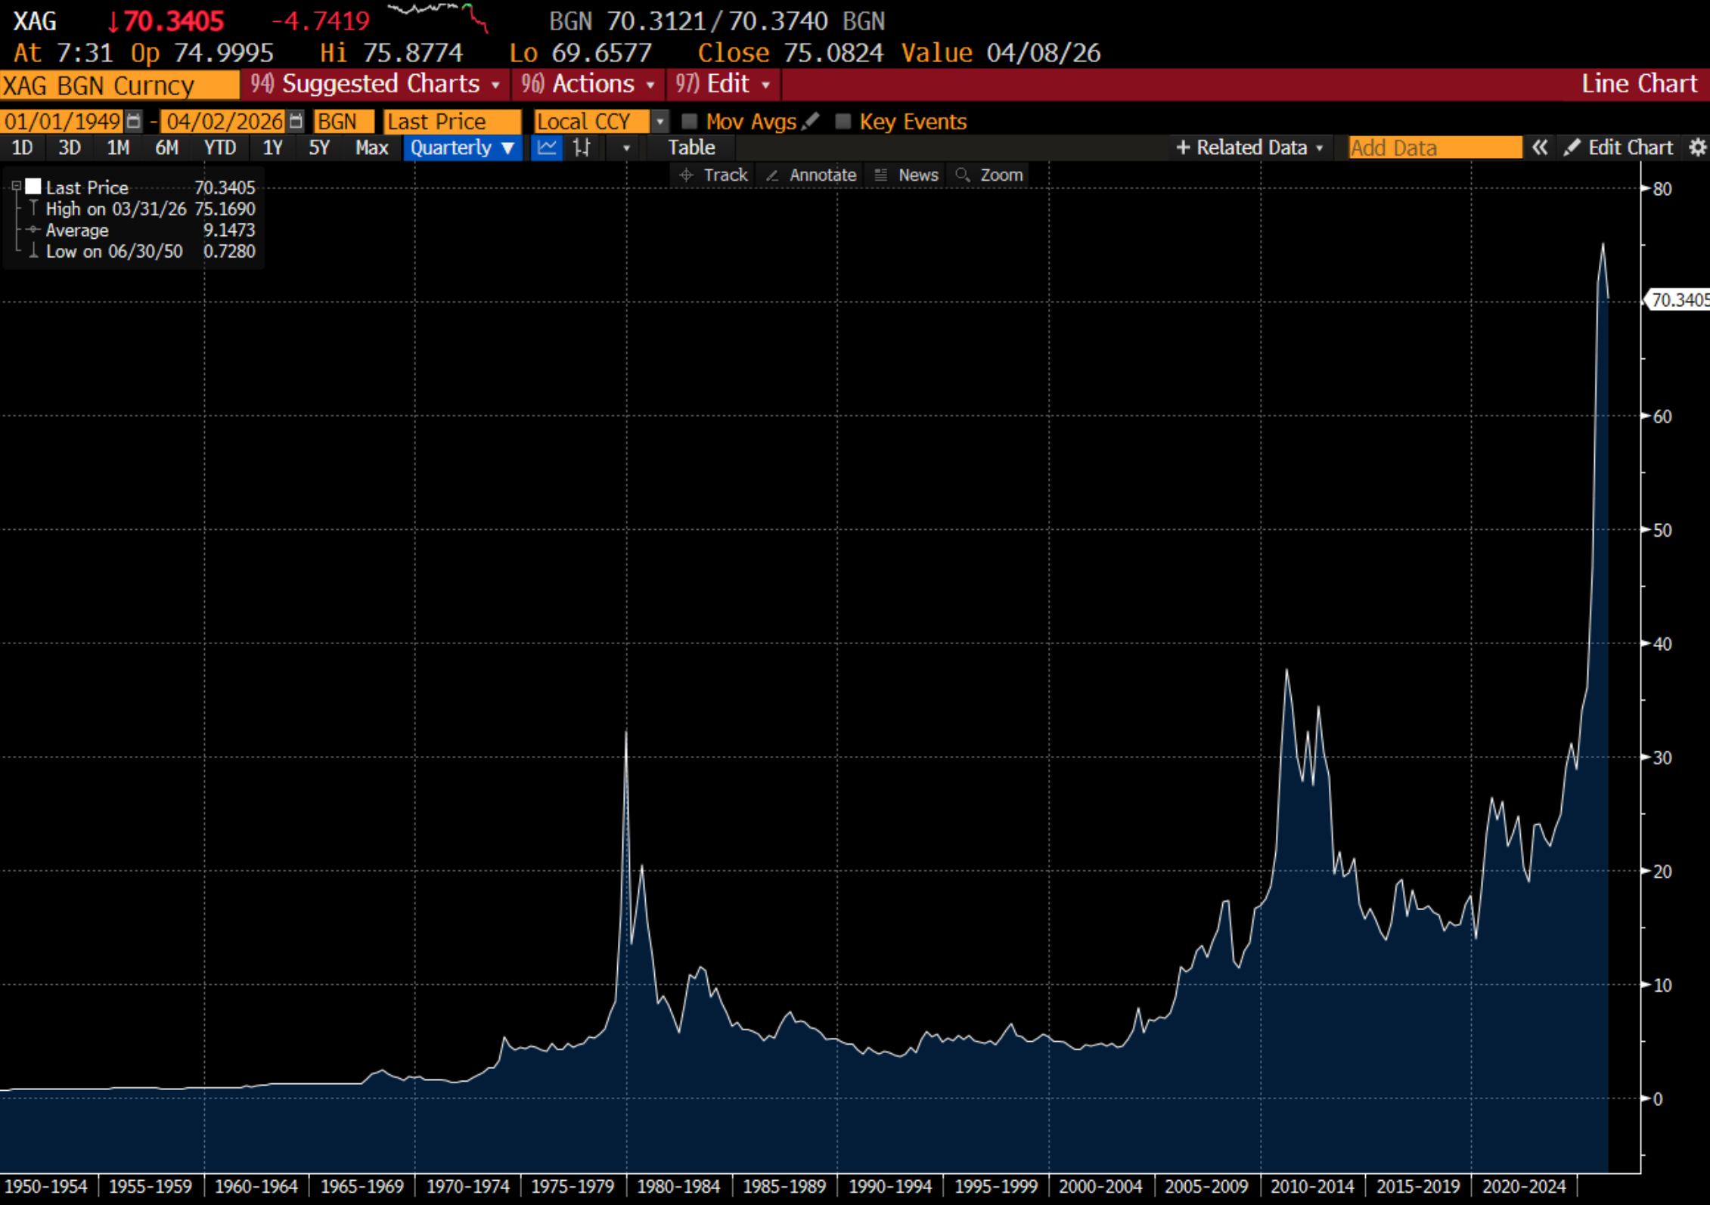Screen dimensions: 1710x1205
Task: Open the start date calendar picker
Action: pos(134,121)
